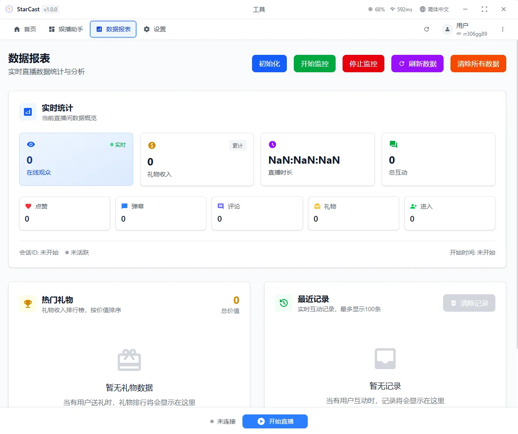Open the three-dot options menu

click(x=503, y=29)
